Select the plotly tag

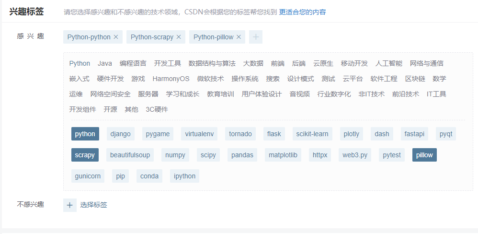coord(352,134)
